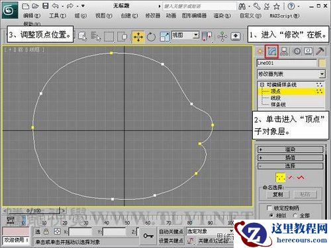Viewport: 331px width, 248px height.
Task: Click the red Spline selection button
Action: pos(301,177)
